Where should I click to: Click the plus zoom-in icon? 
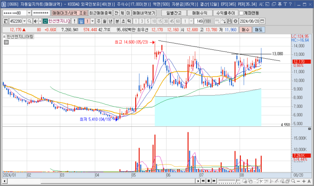coord(304,181)
